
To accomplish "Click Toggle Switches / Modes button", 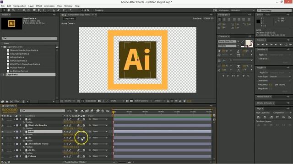I will (x=75, y=162).
